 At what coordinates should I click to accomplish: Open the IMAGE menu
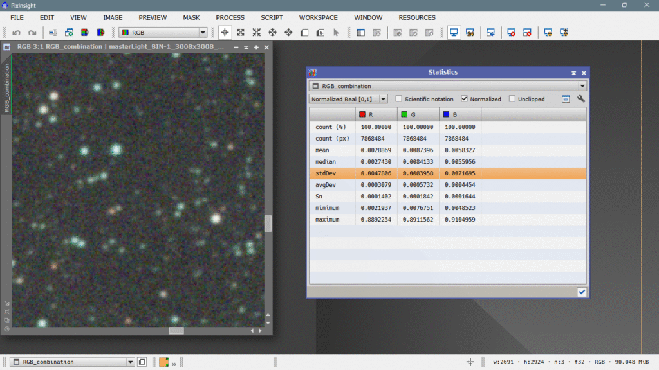[x=113, y=17]
